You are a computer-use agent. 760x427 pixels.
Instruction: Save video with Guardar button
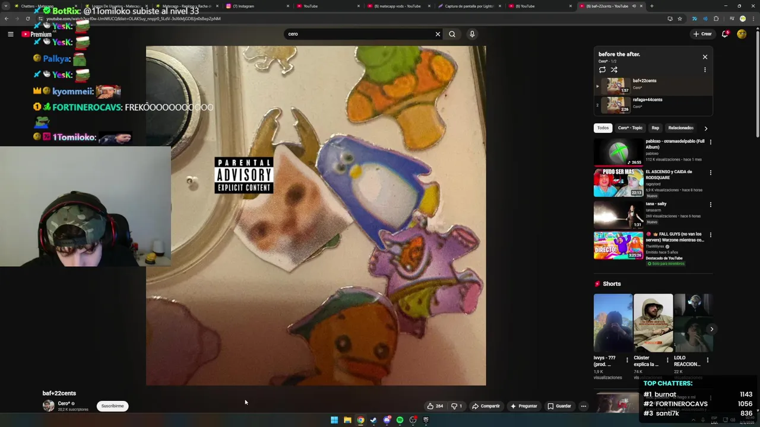point(559,406)
